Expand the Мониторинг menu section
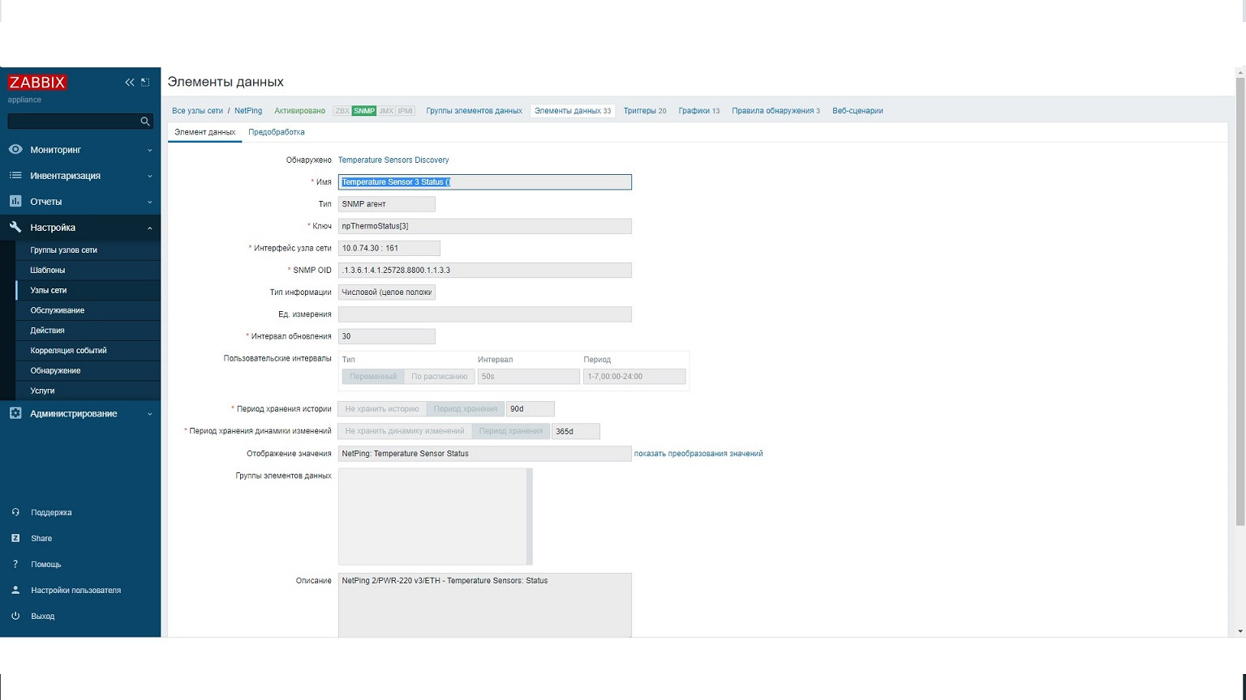 coord(79,150)
